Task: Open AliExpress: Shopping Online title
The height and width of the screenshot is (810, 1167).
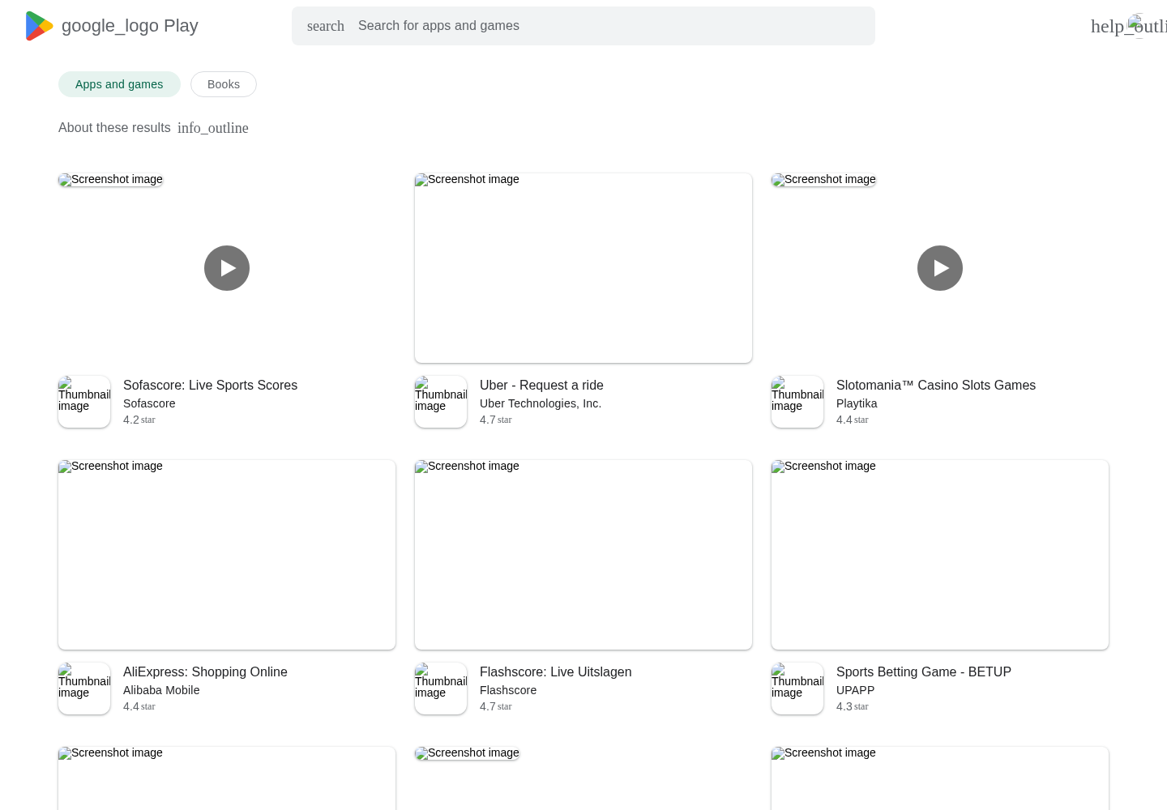Action: (205, 672)
